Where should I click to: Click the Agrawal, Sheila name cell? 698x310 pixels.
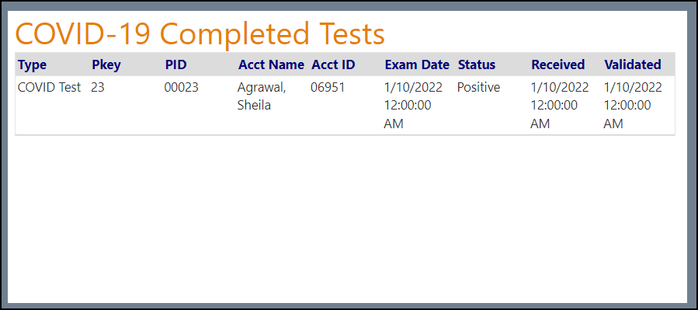point(262,96)
